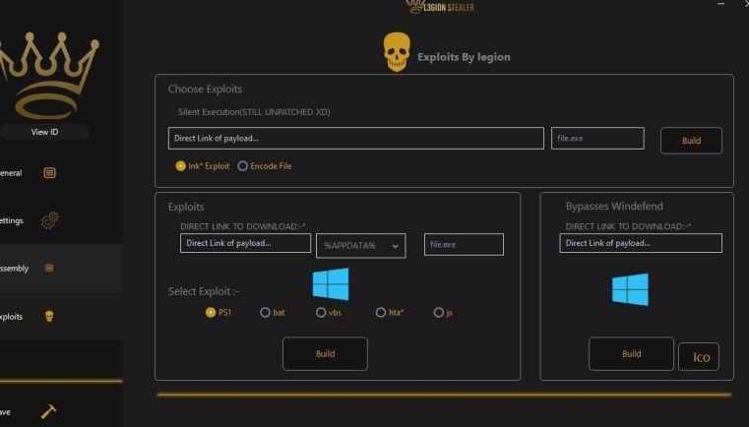Click the View ID button
This screenshot has height=427, width=749.
[45, 132]
